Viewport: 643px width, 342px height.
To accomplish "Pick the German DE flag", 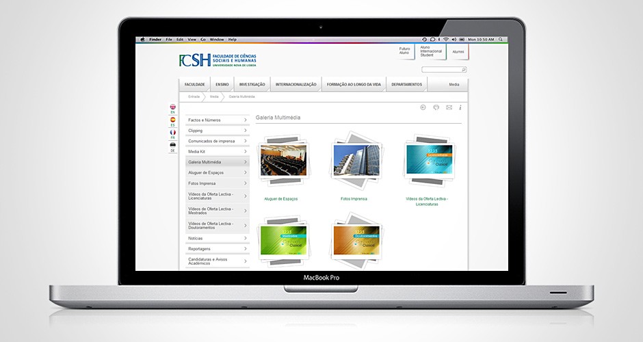I will pyautogui.click(x=172, y=145).
